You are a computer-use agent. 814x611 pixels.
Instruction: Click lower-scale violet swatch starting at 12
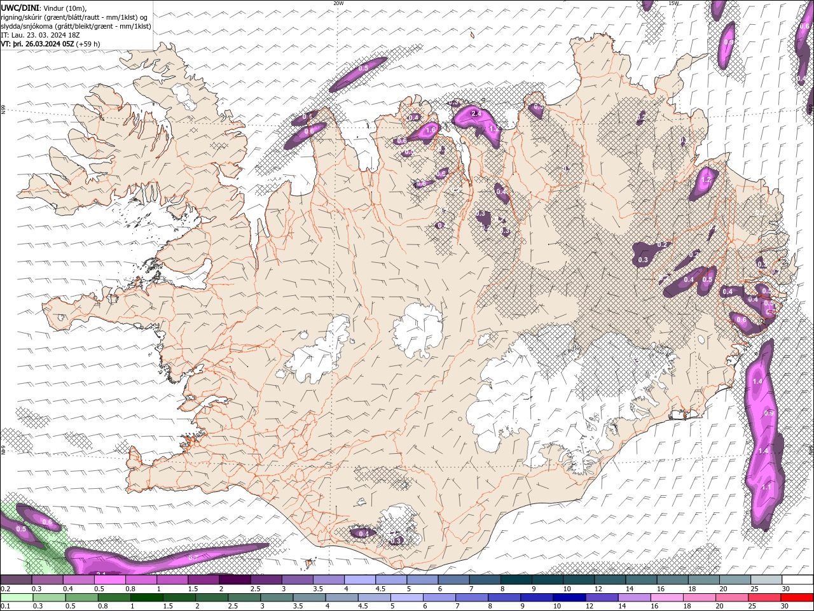point(602,598)
